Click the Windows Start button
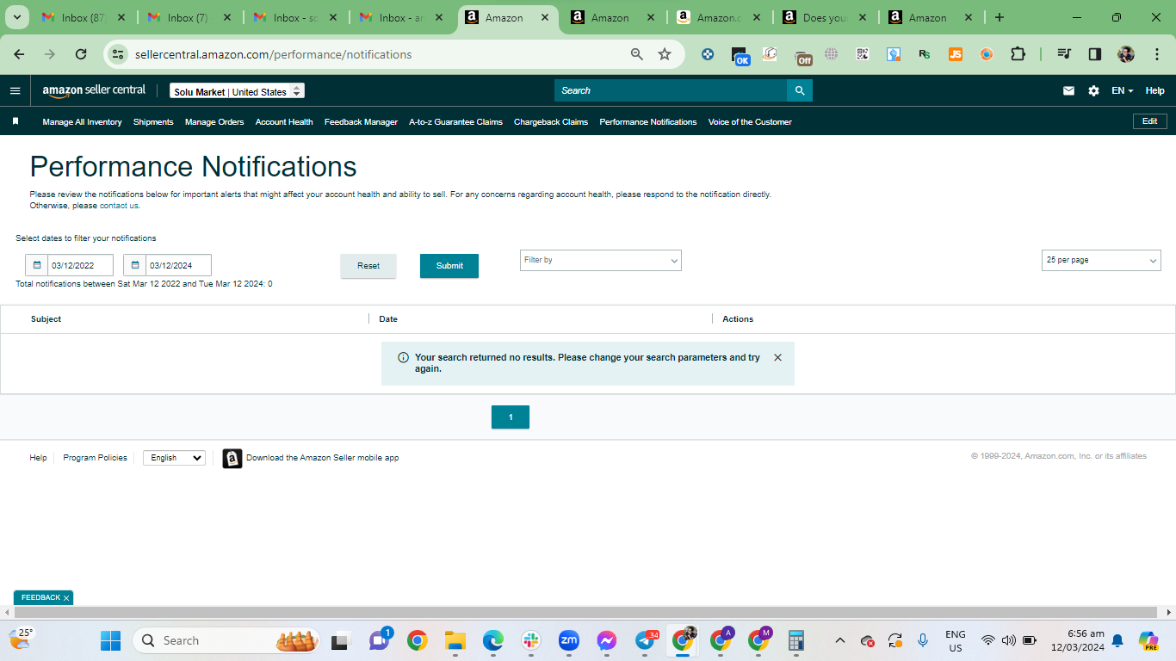 (110, 640)
